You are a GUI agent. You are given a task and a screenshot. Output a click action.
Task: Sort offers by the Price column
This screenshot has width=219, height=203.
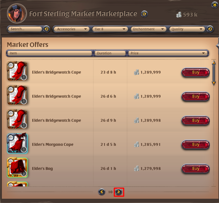pos(168,53)
